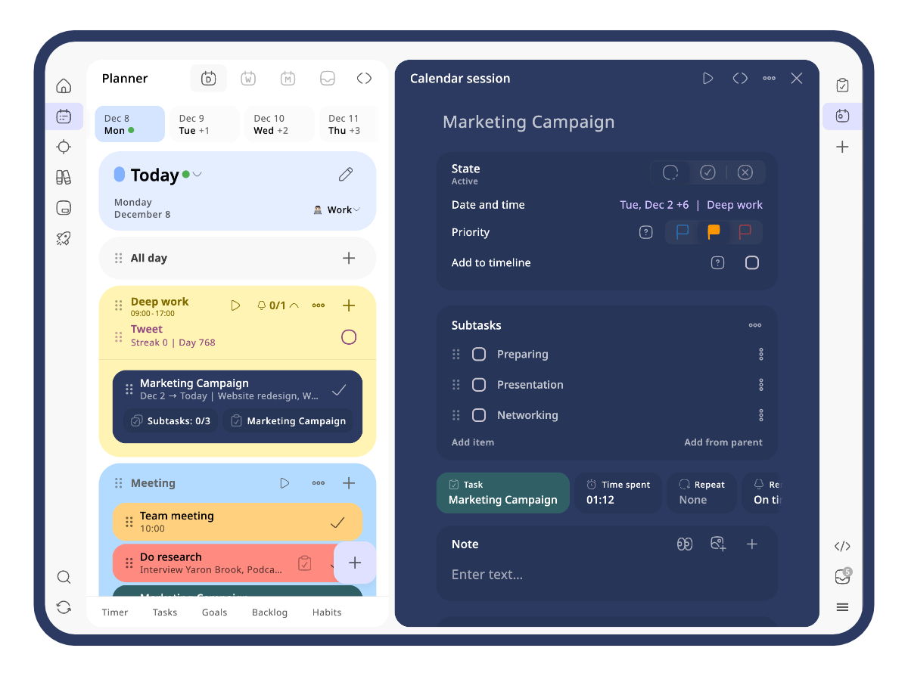Open the library books icon in sidebar
Screen dimensions: 908x676
point(64,178)
